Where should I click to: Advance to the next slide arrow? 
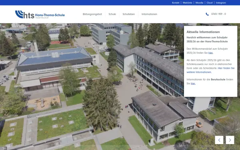pos(230,140)
